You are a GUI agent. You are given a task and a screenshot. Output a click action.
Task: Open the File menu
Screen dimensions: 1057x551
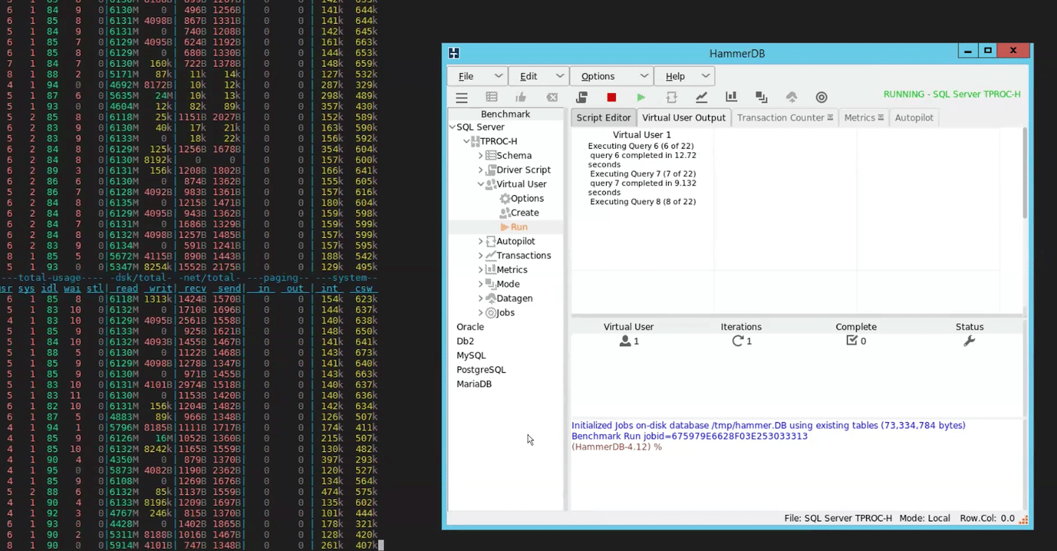click(478, 76)
